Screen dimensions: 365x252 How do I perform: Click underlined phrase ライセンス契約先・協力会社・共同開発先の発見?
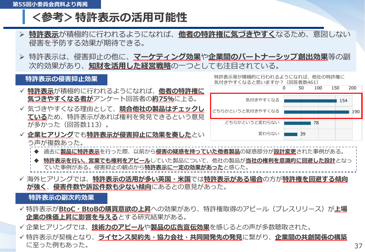(170, 237)
